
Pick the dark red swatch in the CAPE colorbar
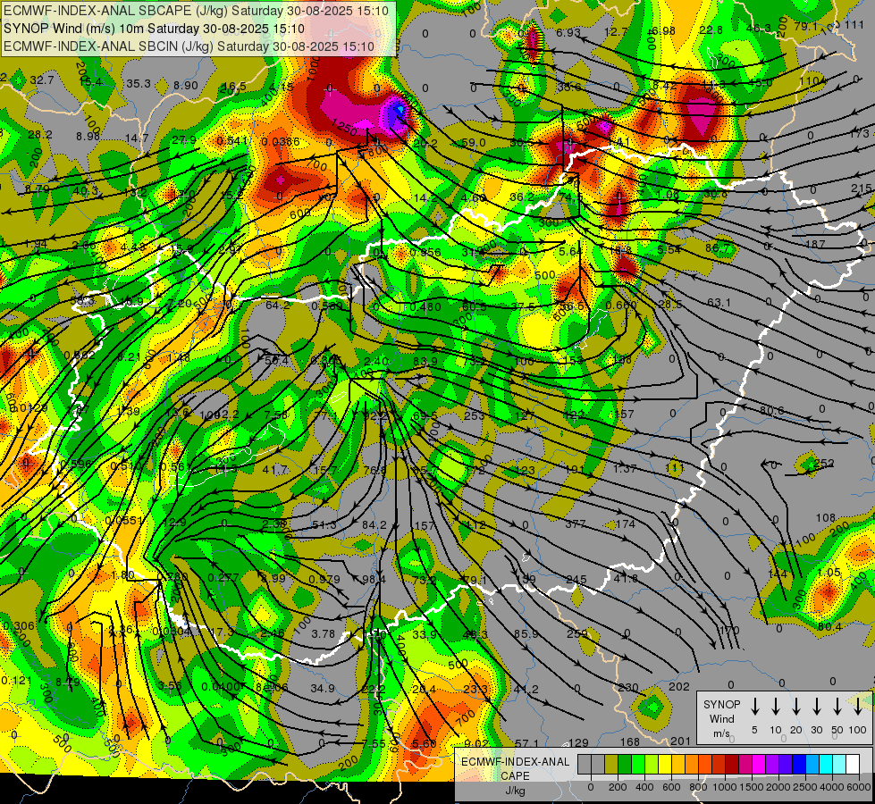pos(732,765)
